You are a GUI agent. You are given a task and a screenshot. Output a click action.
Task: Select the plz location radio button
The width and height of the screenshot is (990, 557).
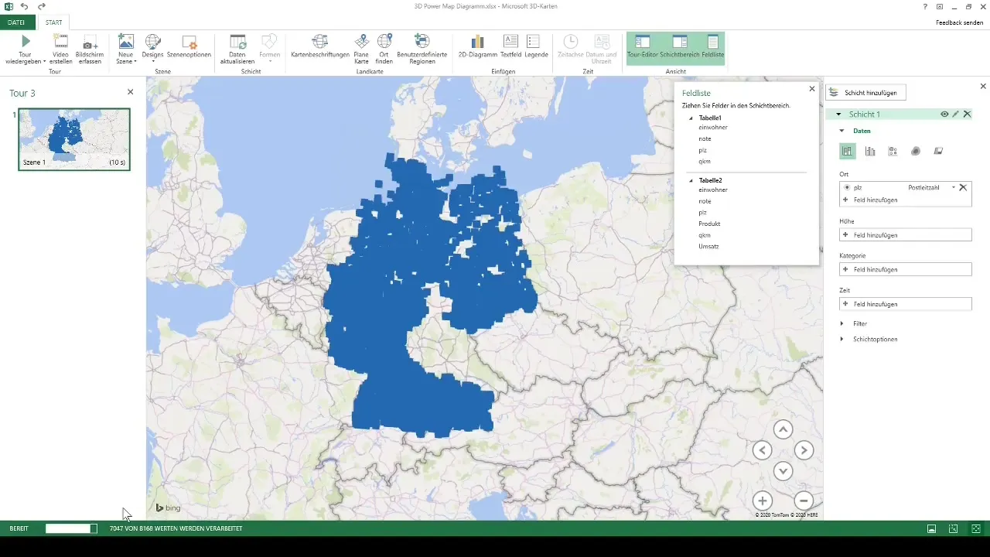847,187
